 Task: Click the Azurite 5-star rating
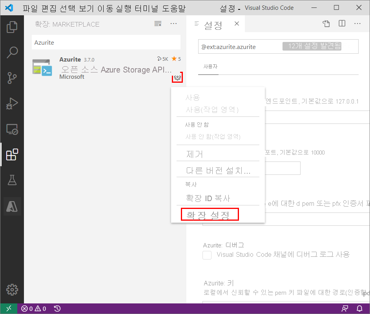pos(176,59)
